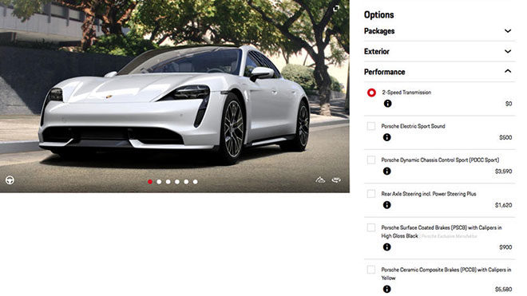Go to fifth image carousel dot
The image size is (527, 296).
click(186, 182)
